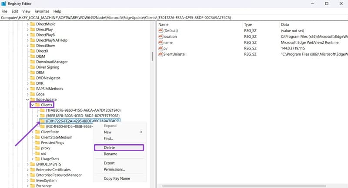Expand the ENROLLMENTS tree node

point(28,164)
